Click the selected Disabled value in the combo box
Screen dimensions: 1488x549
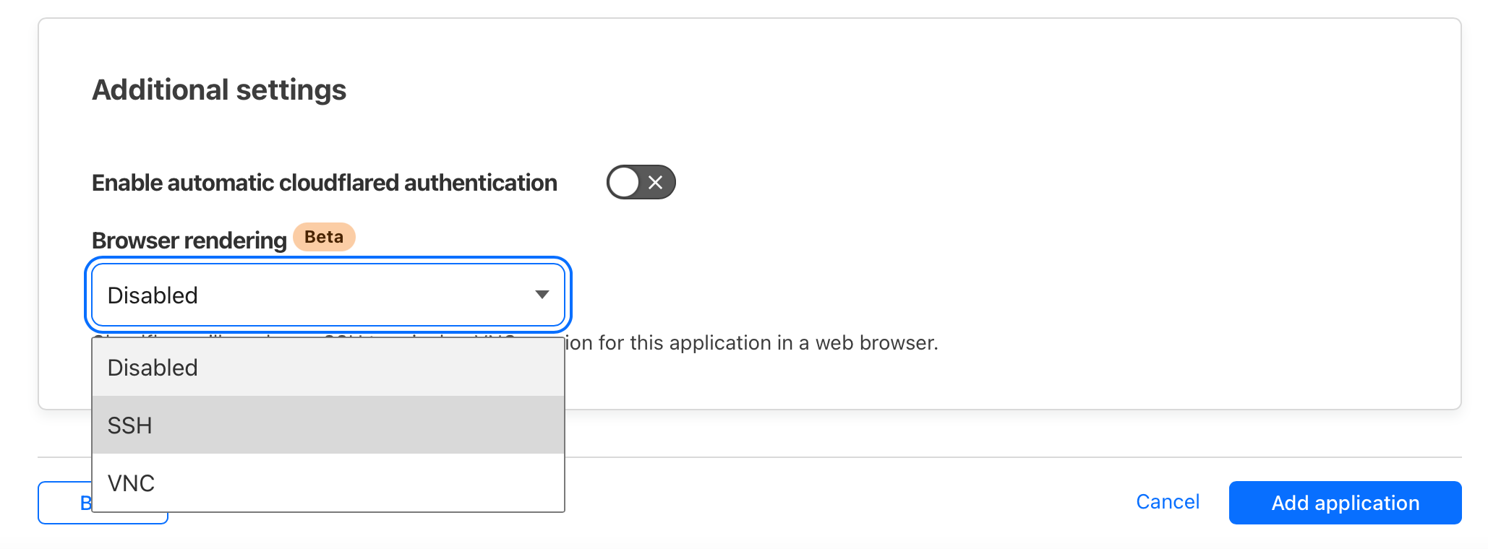pos(153,295)
